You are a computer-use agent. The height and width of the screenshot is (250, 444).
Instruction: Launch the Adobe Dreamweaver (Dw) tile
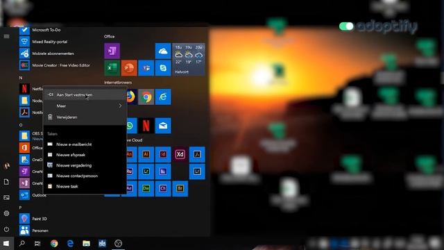pyautogui.click(x=146, y=188)
